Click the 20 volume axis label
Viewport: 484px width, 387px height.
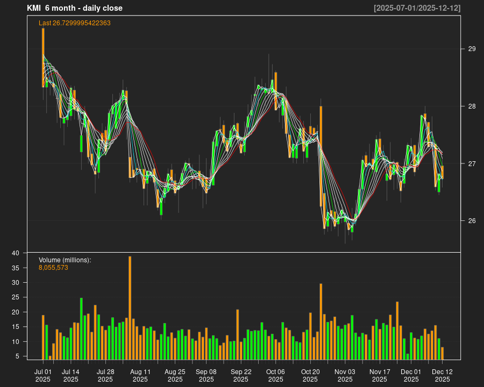tap(16, 312)
